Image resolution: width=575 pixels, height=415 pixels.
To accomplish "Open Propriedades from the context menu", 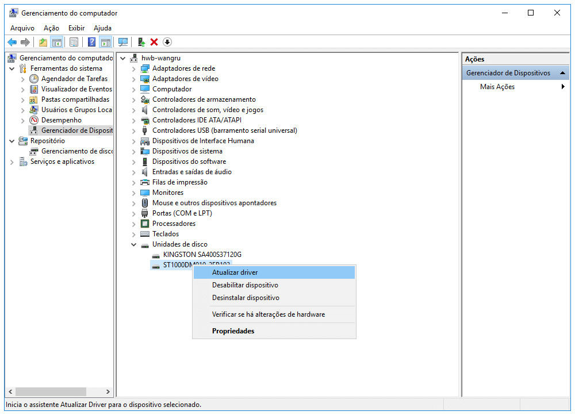I will pyautogui.click(x=274, y=331).
